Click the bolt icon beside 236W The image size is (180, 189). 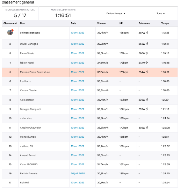pyautogui.click(x=147, y=100)
